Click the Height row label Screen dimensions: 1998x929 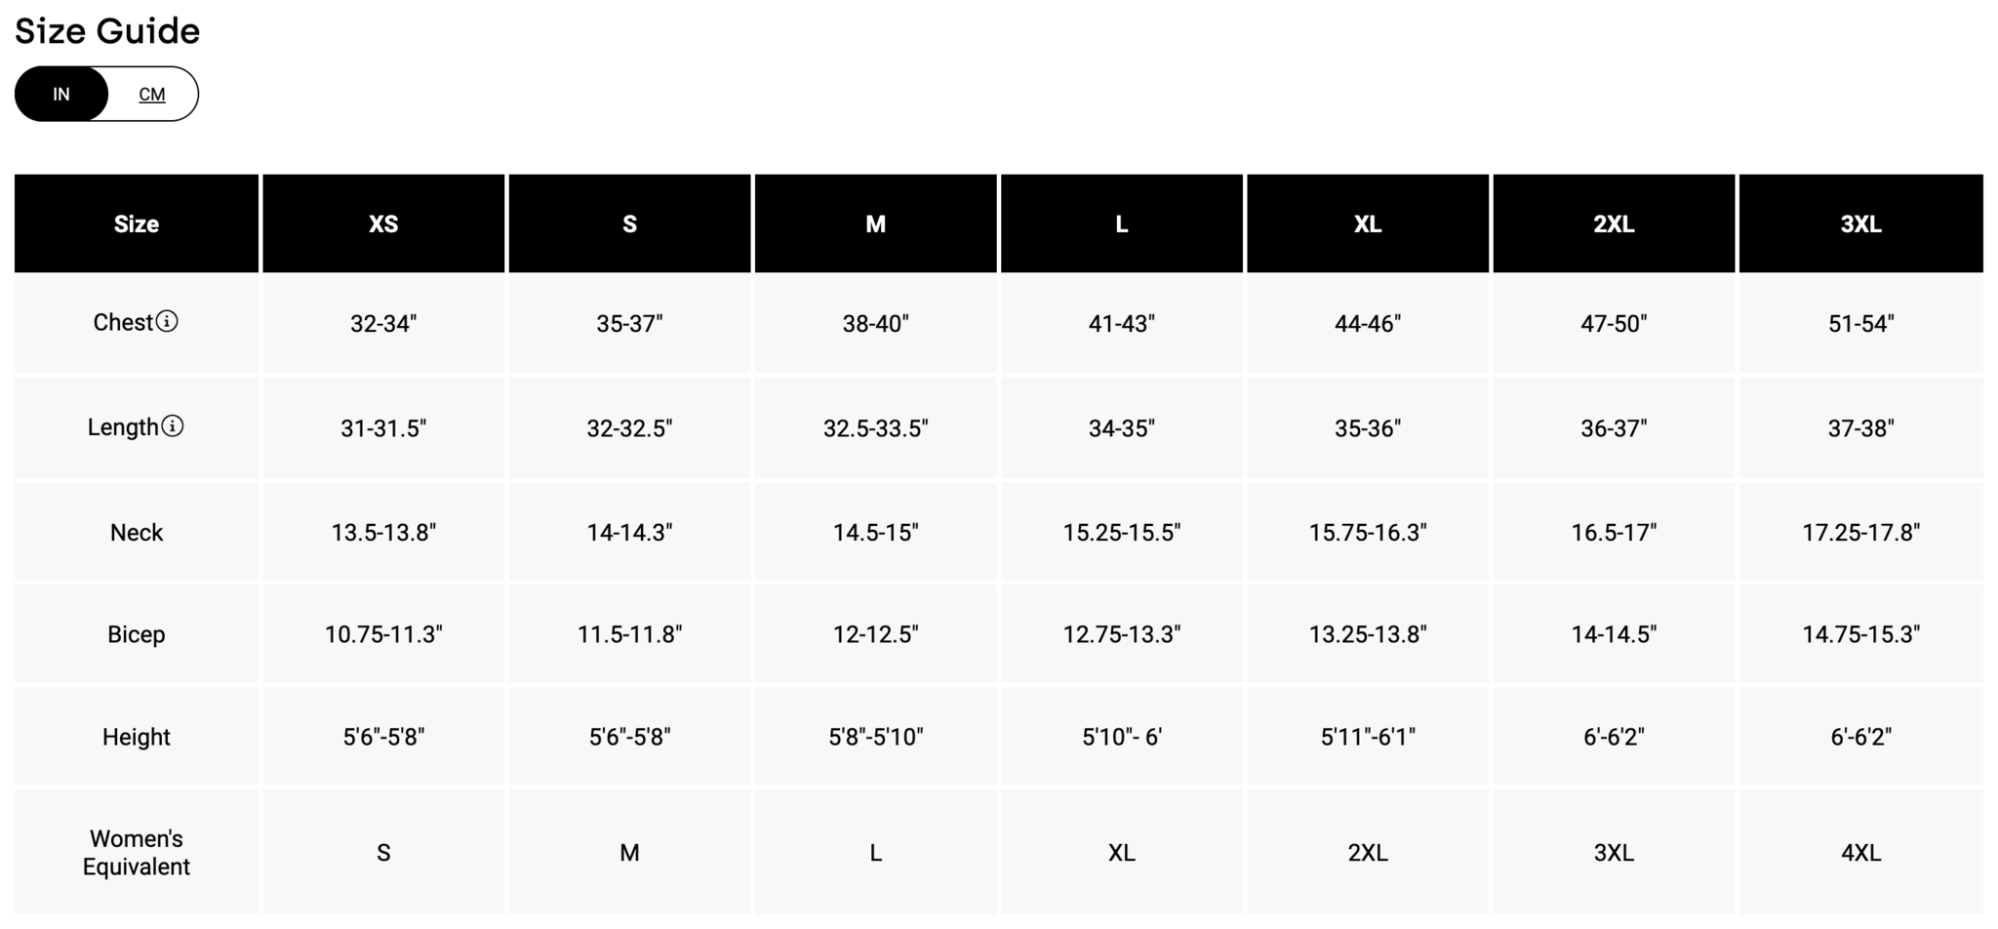point(137,737)
